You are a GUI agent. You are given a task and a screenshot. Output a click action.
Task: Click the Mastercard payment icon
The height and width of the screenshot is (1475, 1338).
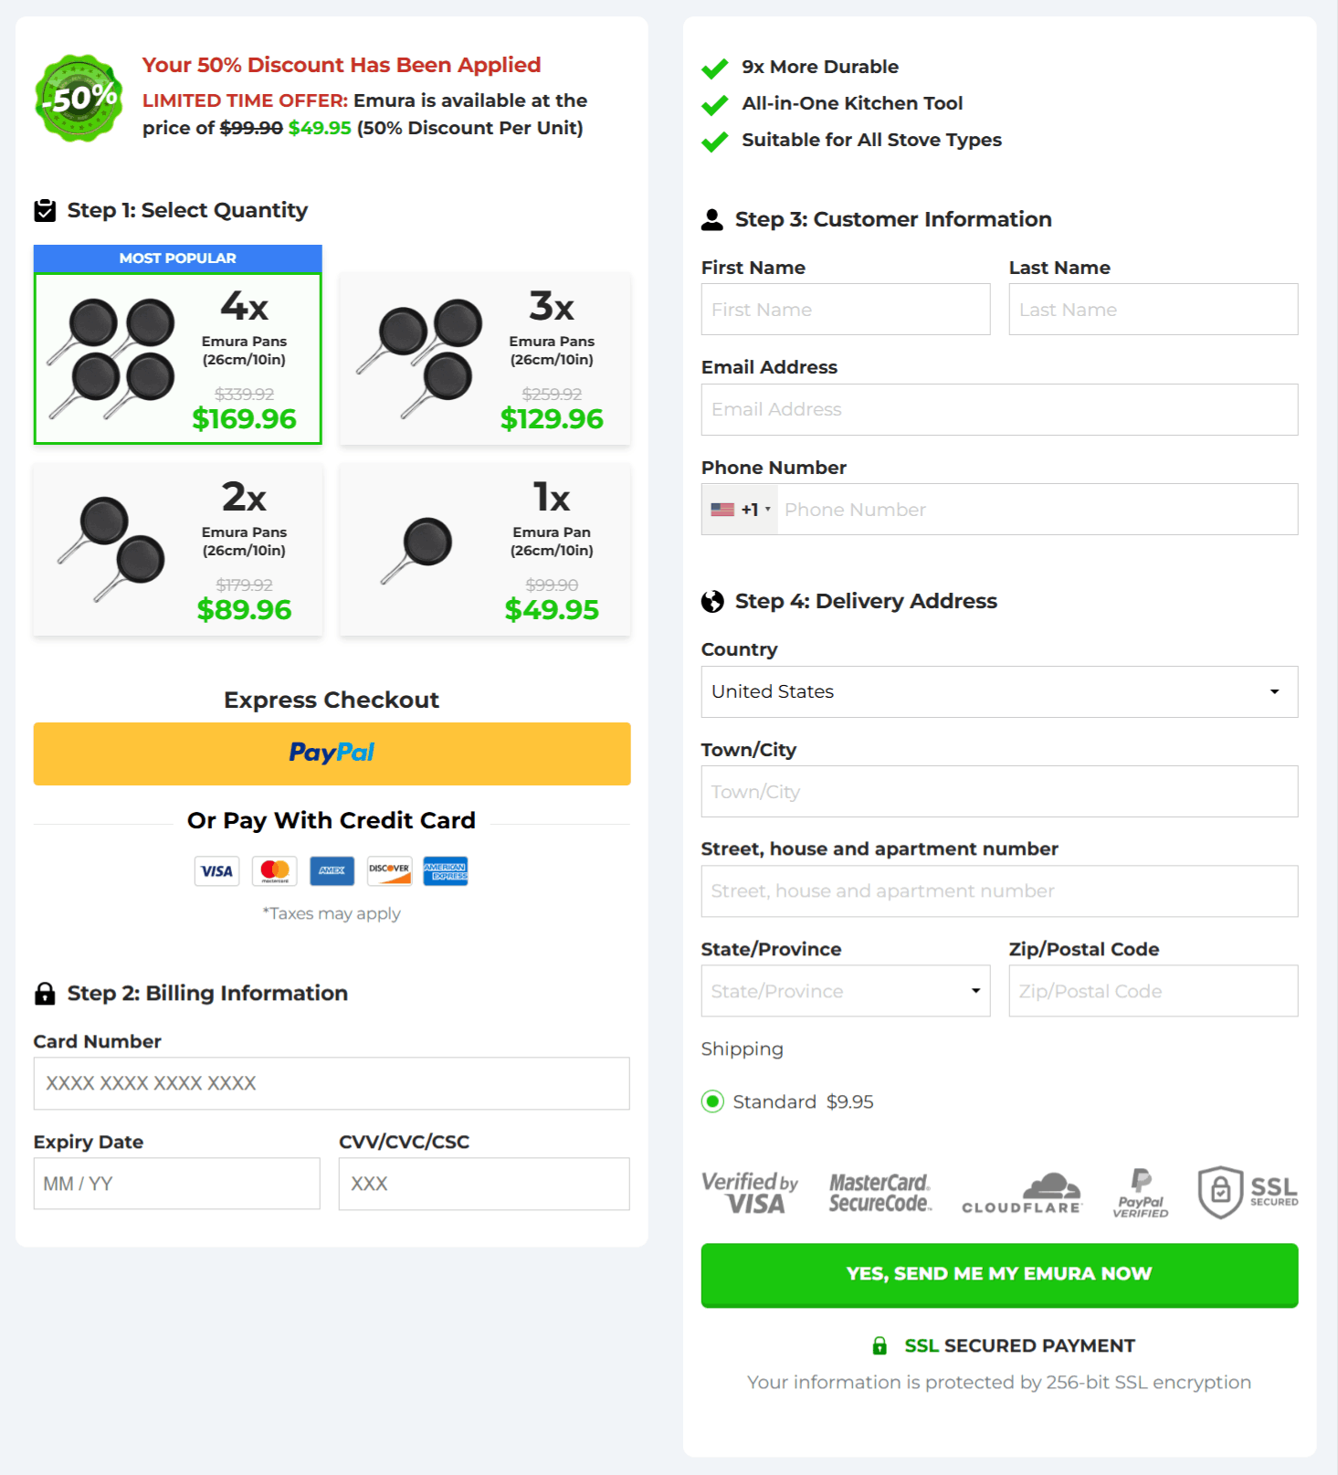(x=275, y=871)
